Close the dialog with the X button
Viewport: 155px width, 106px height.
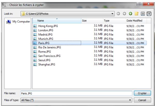coord(149,4)
